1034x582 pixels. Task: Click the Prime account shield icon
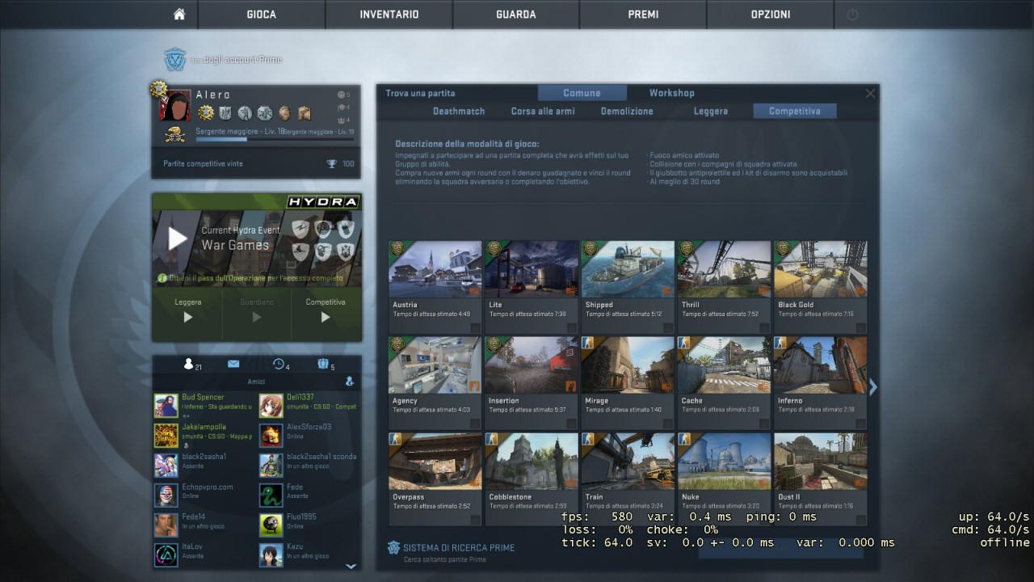(175, 59)
